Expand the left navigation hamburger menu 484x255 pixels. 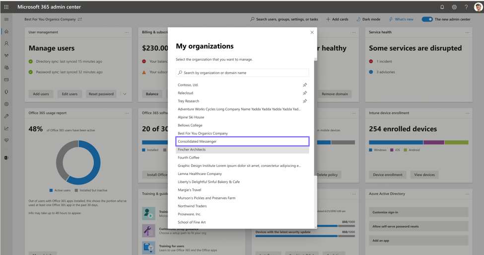click(x=6, y=19)
